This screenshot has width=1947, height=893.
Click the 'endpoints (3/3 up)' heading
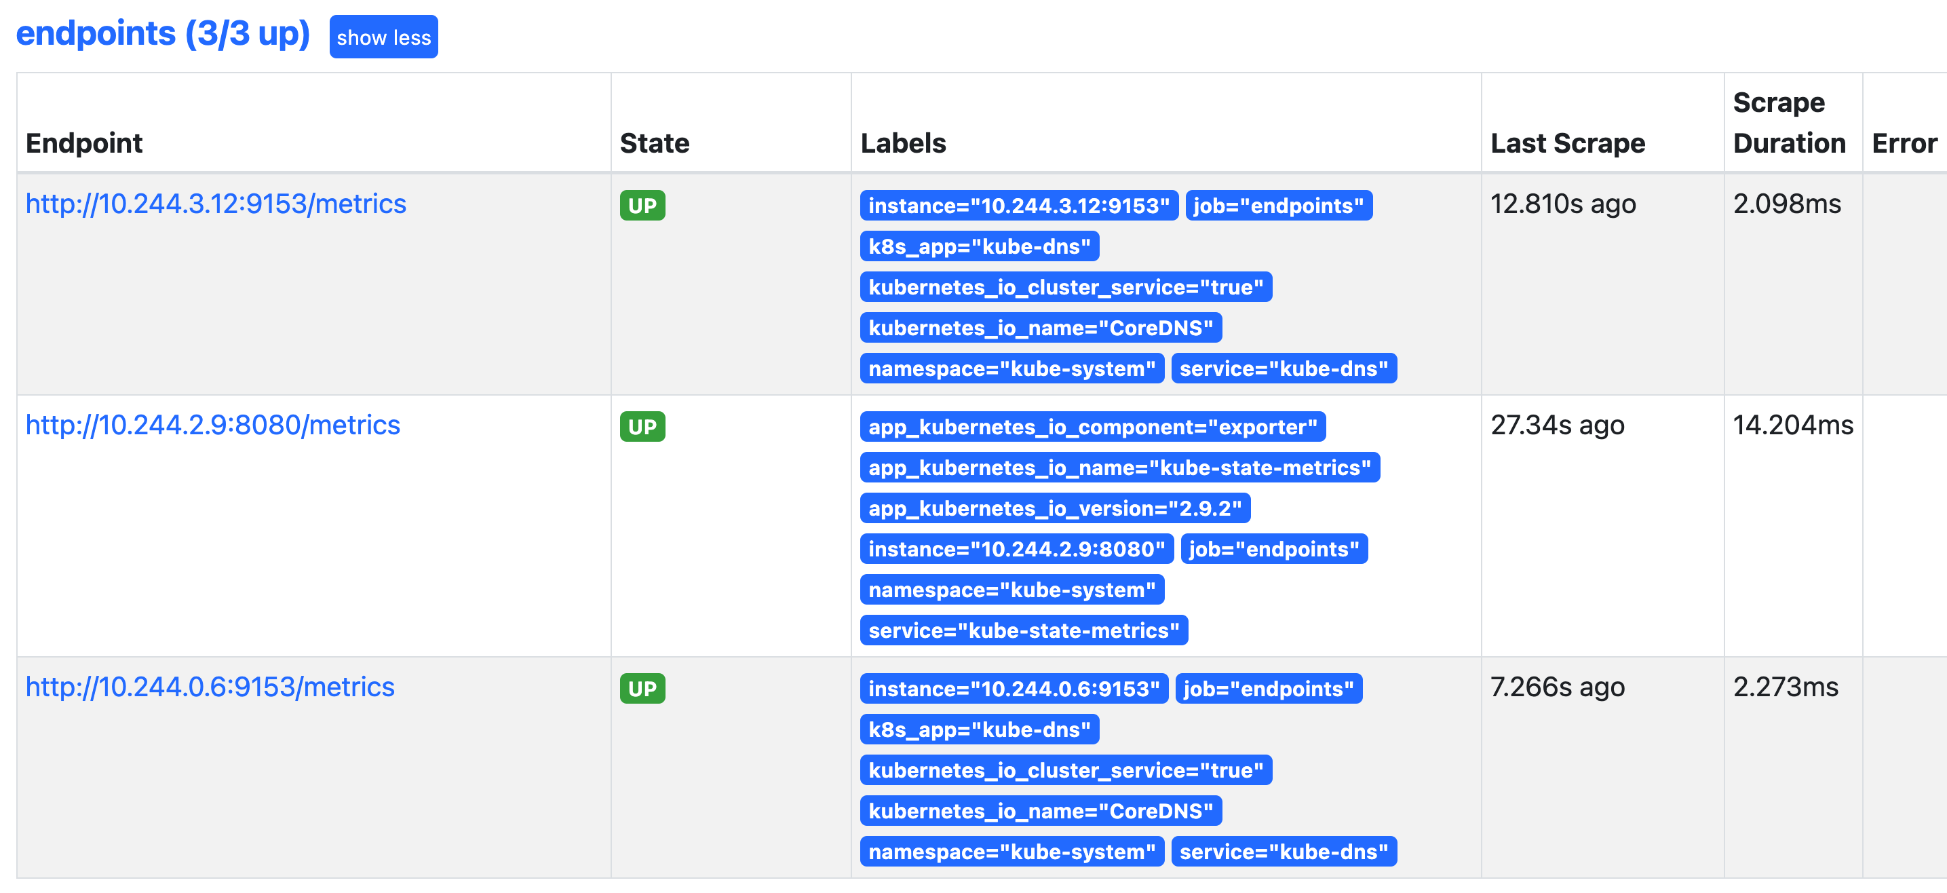coord(163,34)
